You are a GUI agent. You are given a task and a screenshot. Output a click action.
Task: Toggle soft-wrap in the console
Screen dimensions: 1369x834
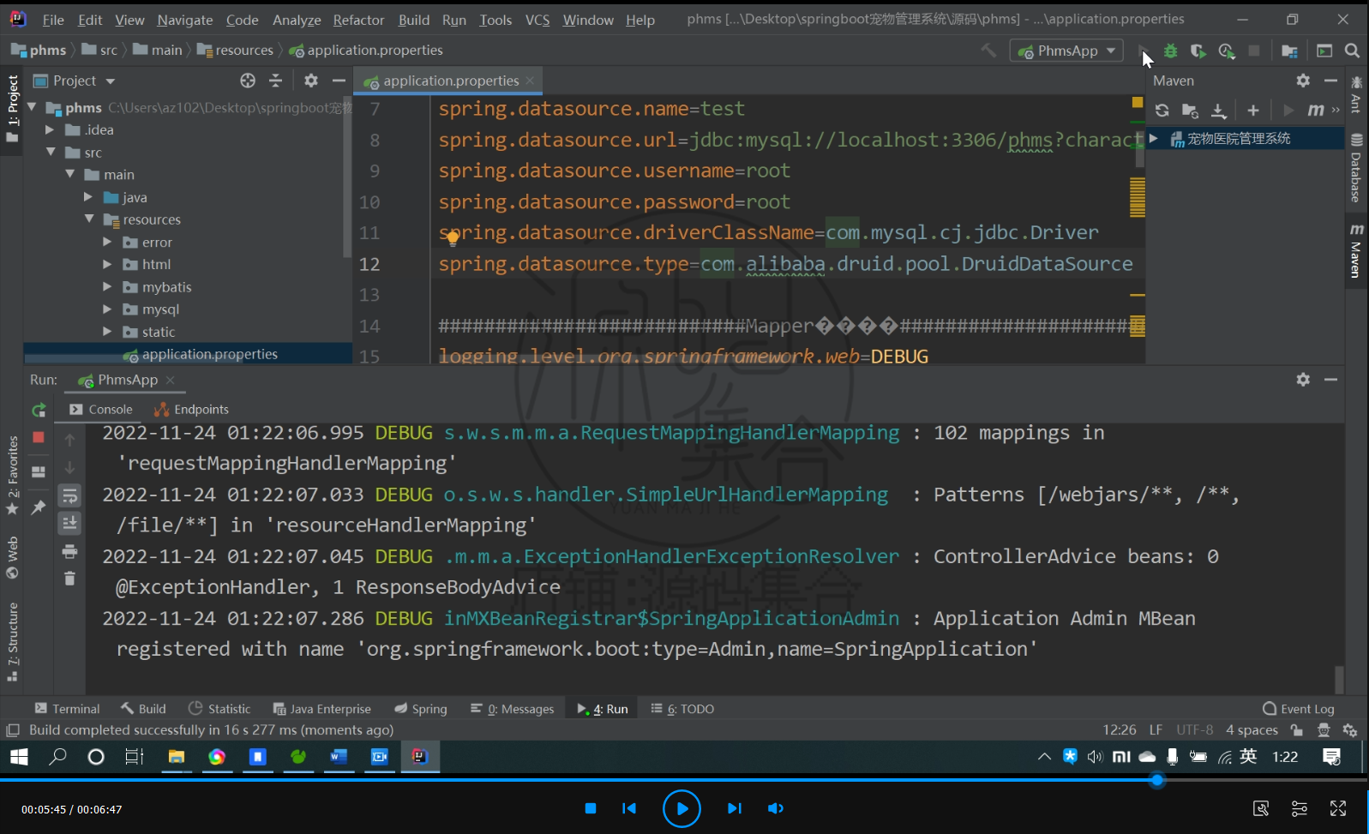point(69,495)
